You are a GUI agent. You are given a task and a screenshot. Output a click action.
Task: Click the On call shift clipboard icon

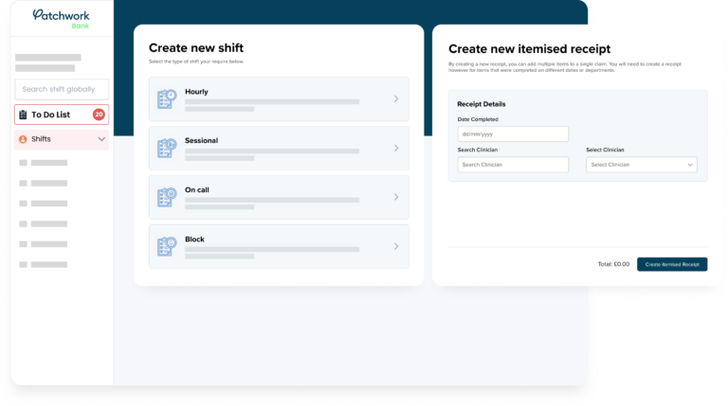pos(167,198)
